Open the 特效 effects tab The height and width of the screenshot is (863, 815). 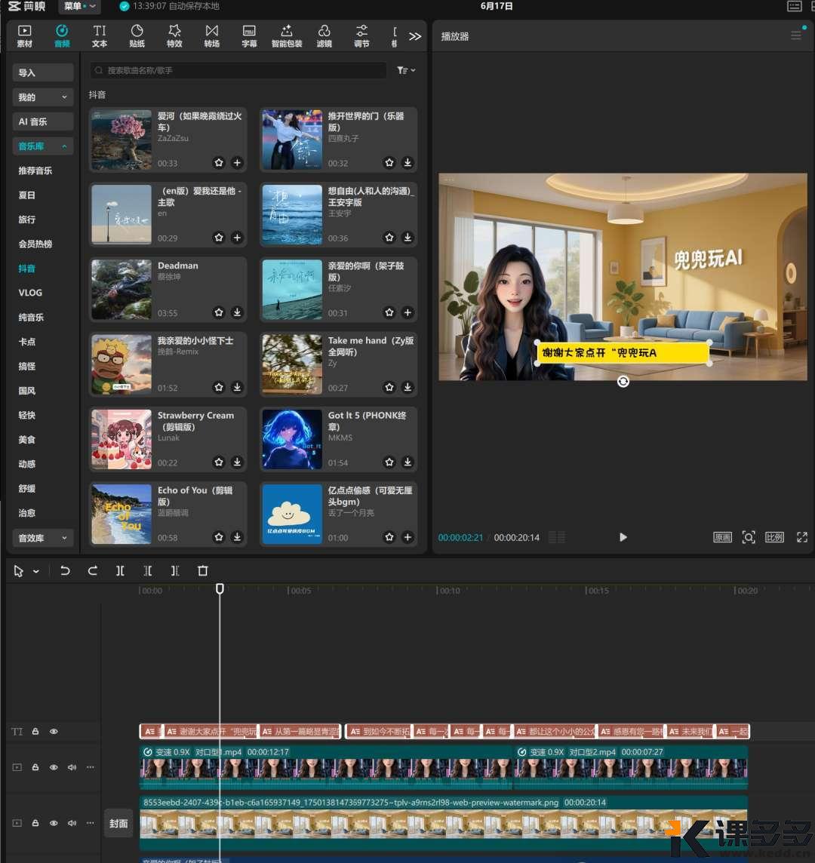[x=174, y=36]
